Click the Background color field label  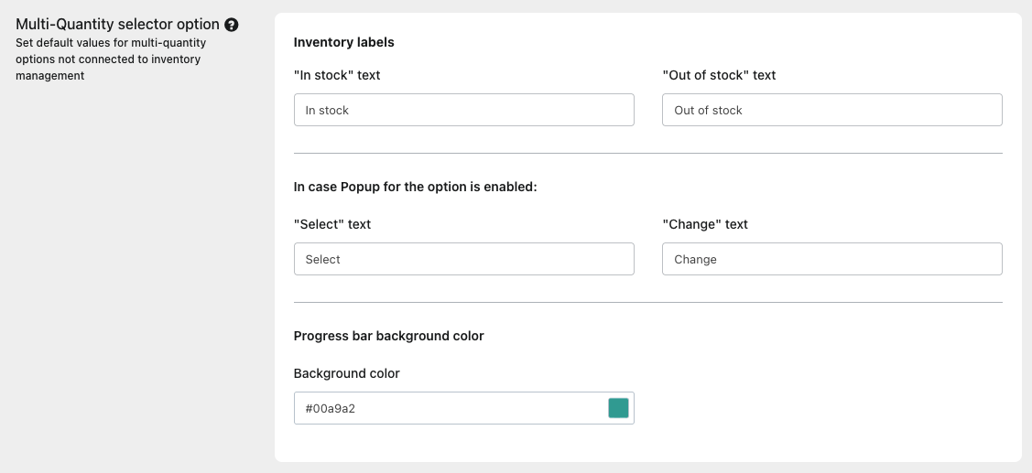(347, 373)
